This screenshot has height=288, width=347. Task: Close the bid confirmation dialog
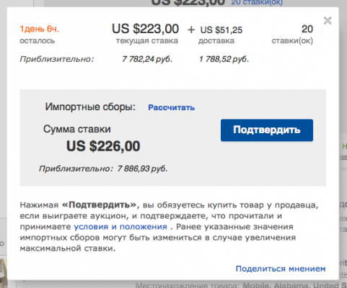(328, 21)
